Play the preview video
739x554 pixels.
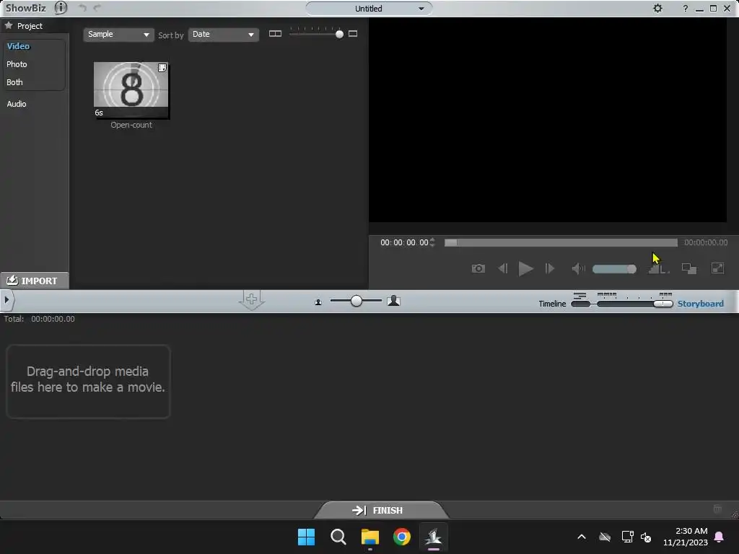point(525,268)
